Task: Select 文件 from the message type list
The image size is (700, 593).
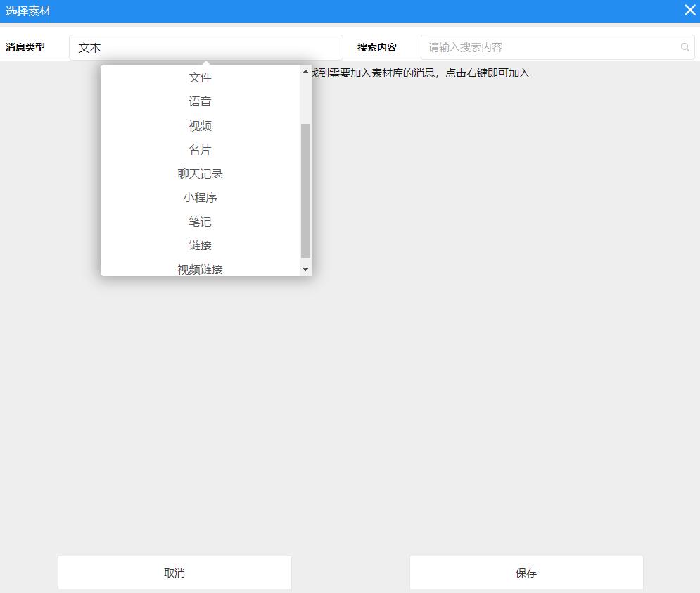Action: pyautogui.click(x=200, y=77)
